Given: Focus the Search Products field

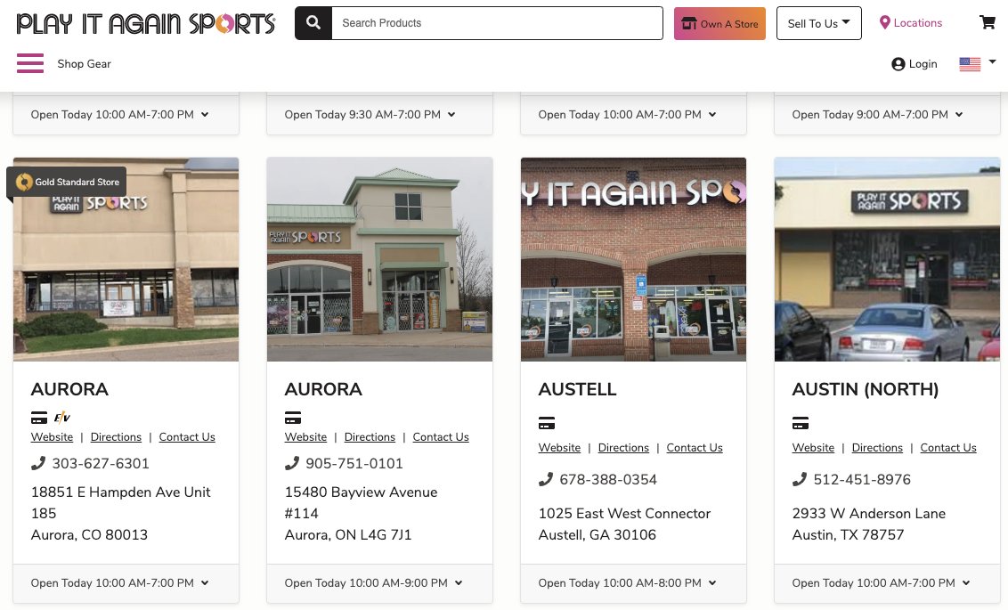Looking at the screenshot, I should point(497,23).
